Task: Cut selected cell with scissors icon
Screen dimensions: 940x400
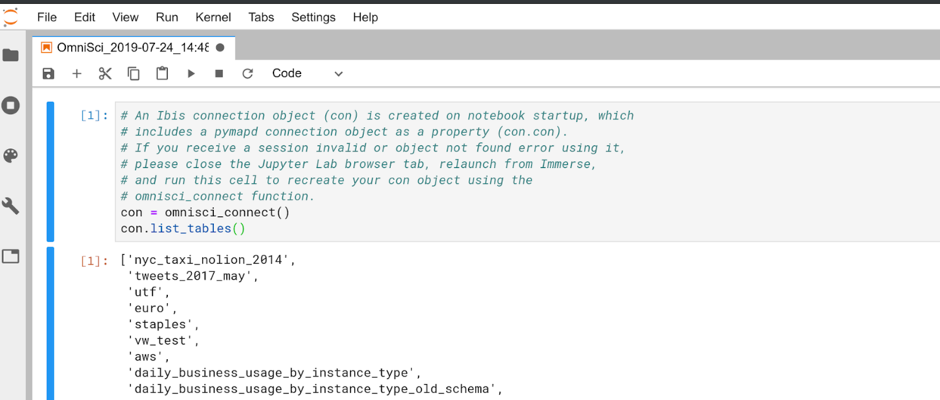Action: point(105,73)
